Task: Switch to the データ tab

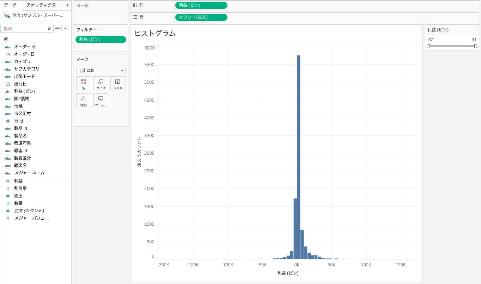Action: [x=10, y=5]
